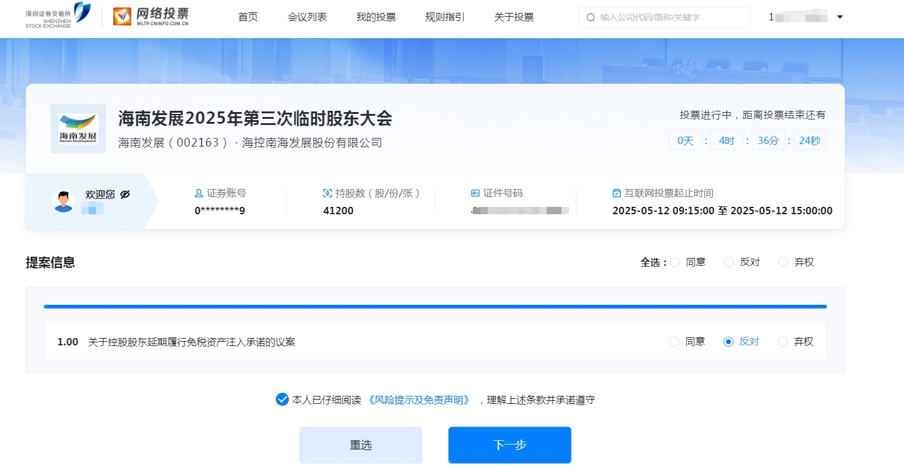Click the user avatar icon
Viewport: 904px width, 471px height.
click(63, 201)
